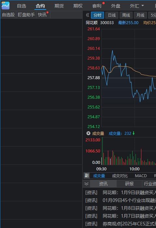Screen dimensions: 156x228
Task: Open the 研报 tab
Action: (x=129, y=184)
